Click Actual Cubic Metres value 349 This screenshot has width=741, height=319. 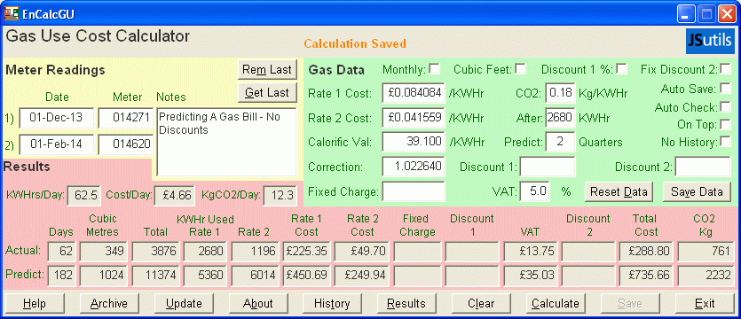tap(104, 251)
